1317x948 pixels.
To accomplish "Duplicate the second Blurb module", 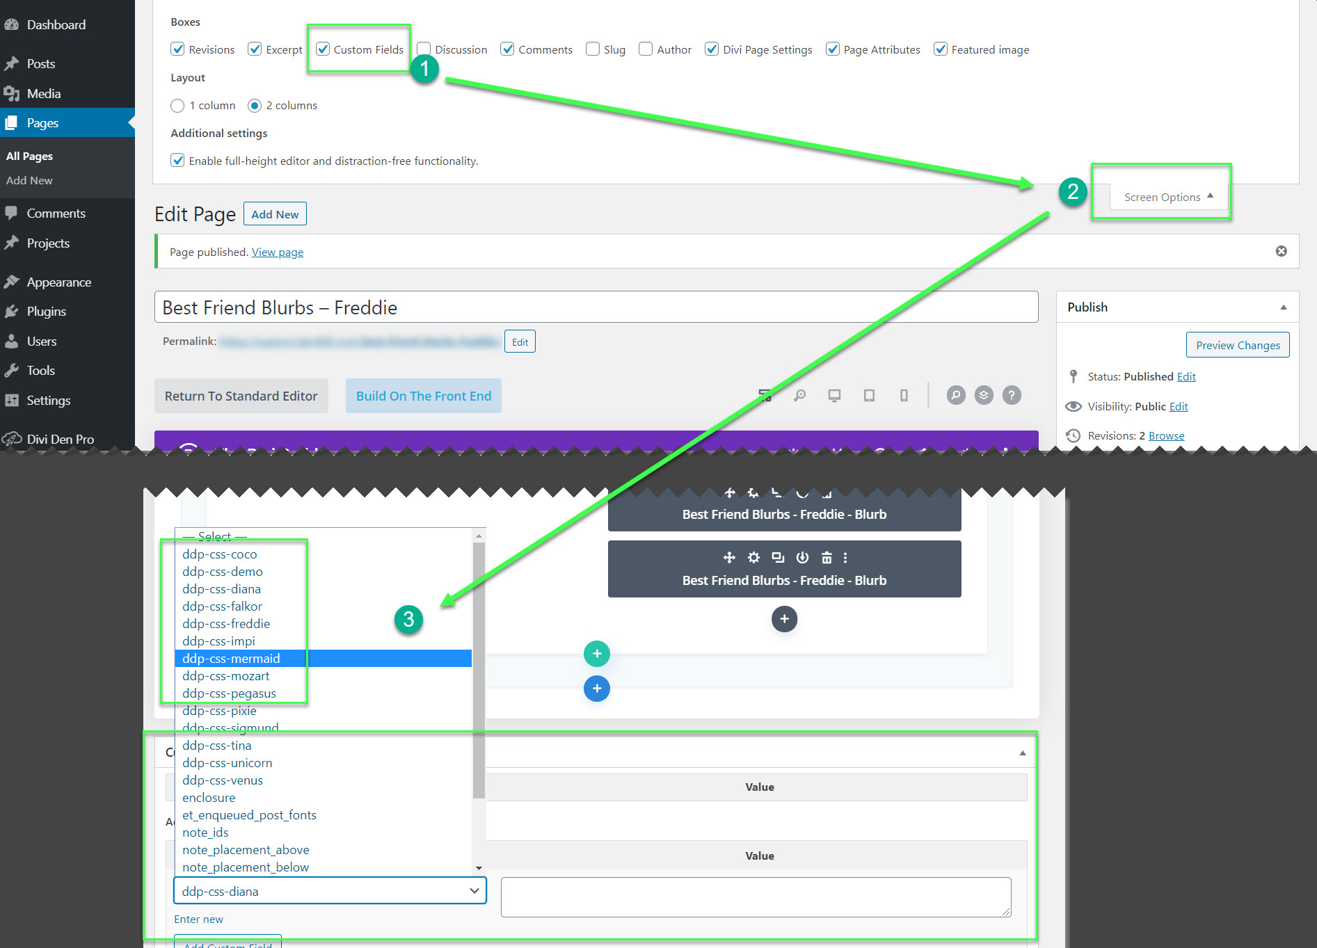I will (778, 557).
